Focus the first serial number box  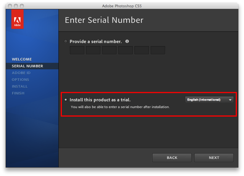point(77,50)
